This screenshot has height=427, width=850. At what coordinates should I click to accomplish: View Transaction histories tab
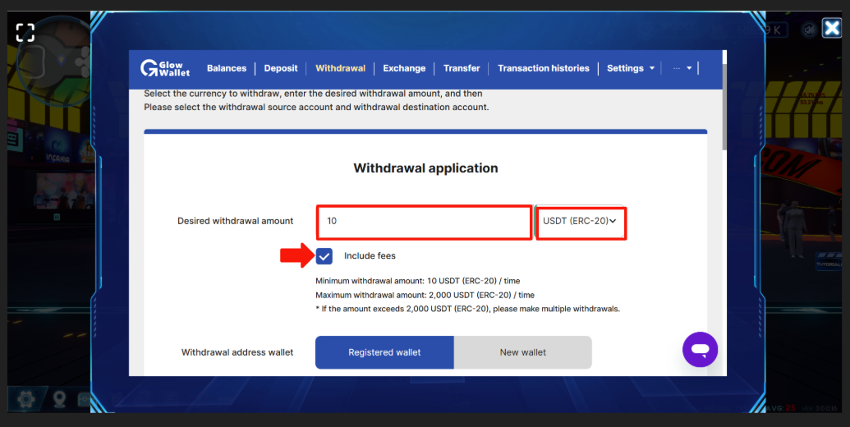543,68
